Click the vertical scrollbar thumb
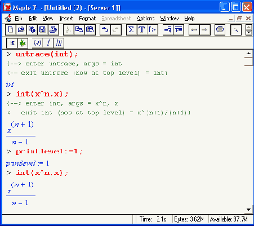 pyautogui.click(x=248, y=61)
